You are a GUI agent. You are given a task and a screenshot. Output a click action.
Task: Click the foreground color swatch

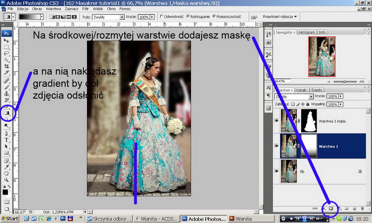coord(5,192)
